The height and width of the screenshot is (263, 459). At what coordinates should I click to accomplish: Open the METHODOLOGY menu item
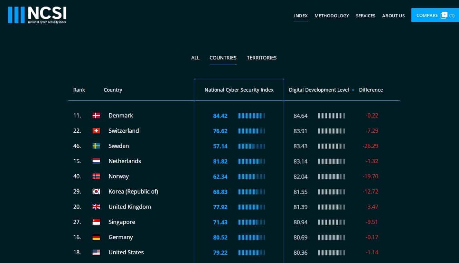[x=331, y=16]
